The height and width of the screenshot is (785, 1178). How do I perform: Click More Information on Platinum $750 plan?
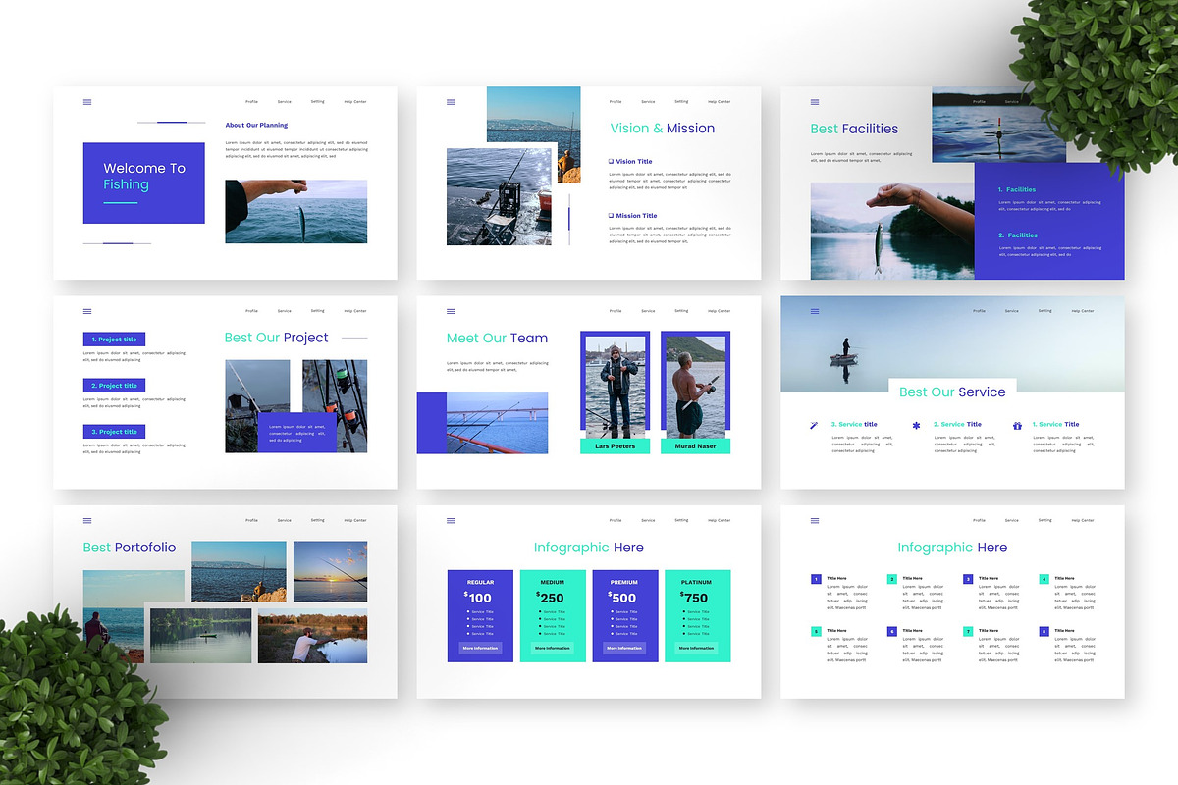click(696, 649)
